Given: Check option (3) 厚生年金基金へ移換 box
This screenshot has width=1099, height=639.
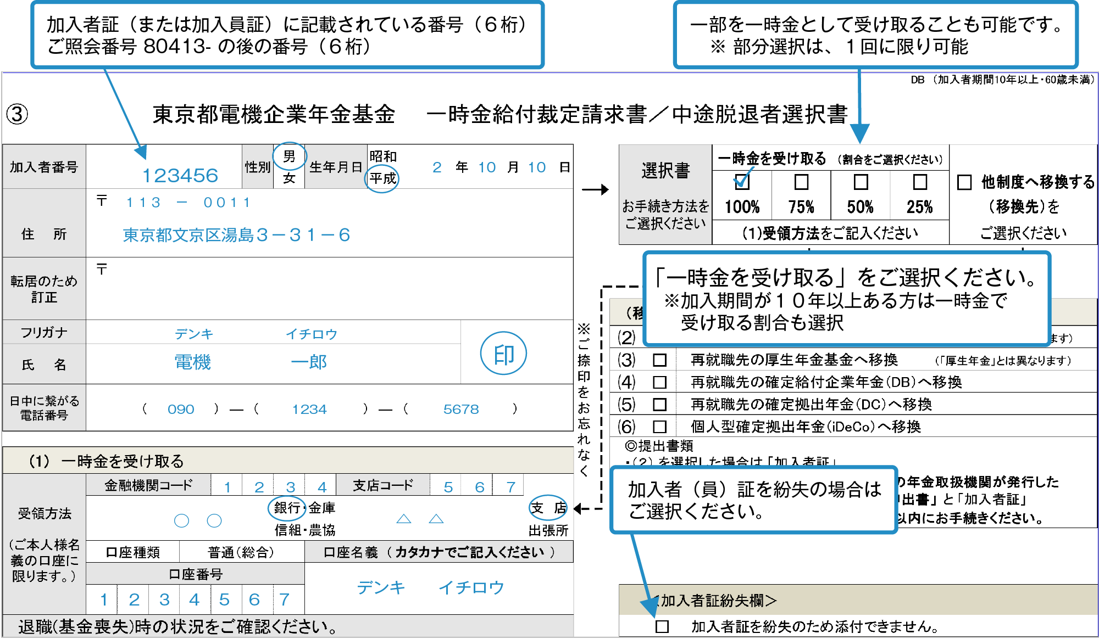Looking at the screenshot, I should 659,360.
